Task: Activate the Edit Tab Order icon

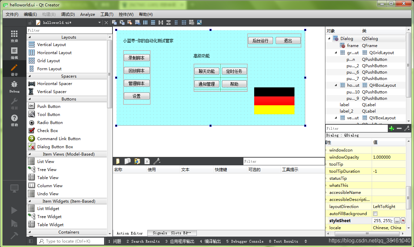Action: pos(138,22)
